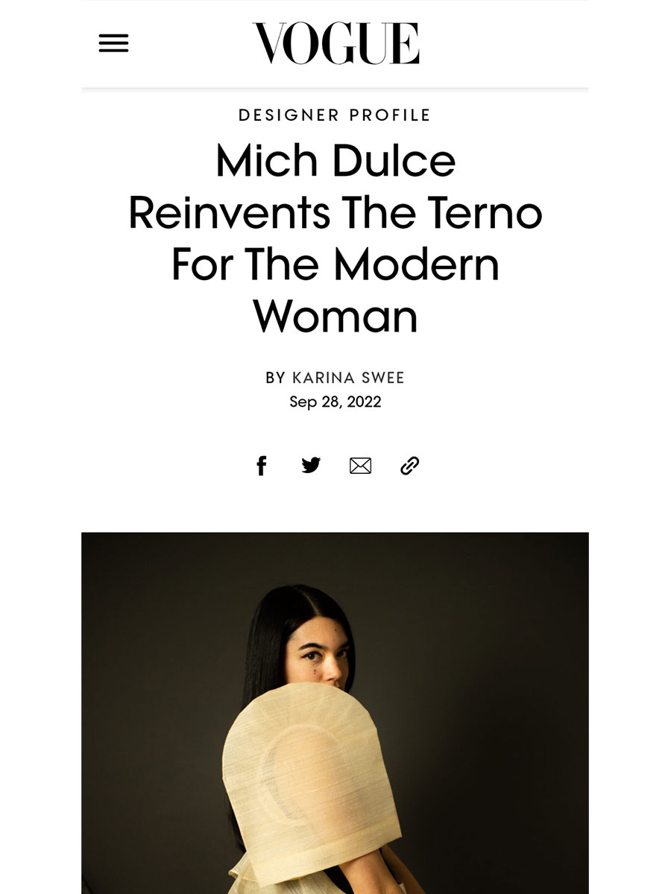Share the article via email envelope icon
The width and height of the screenshot is (671, 894).
pyautogui.click(x=360, y=466)
